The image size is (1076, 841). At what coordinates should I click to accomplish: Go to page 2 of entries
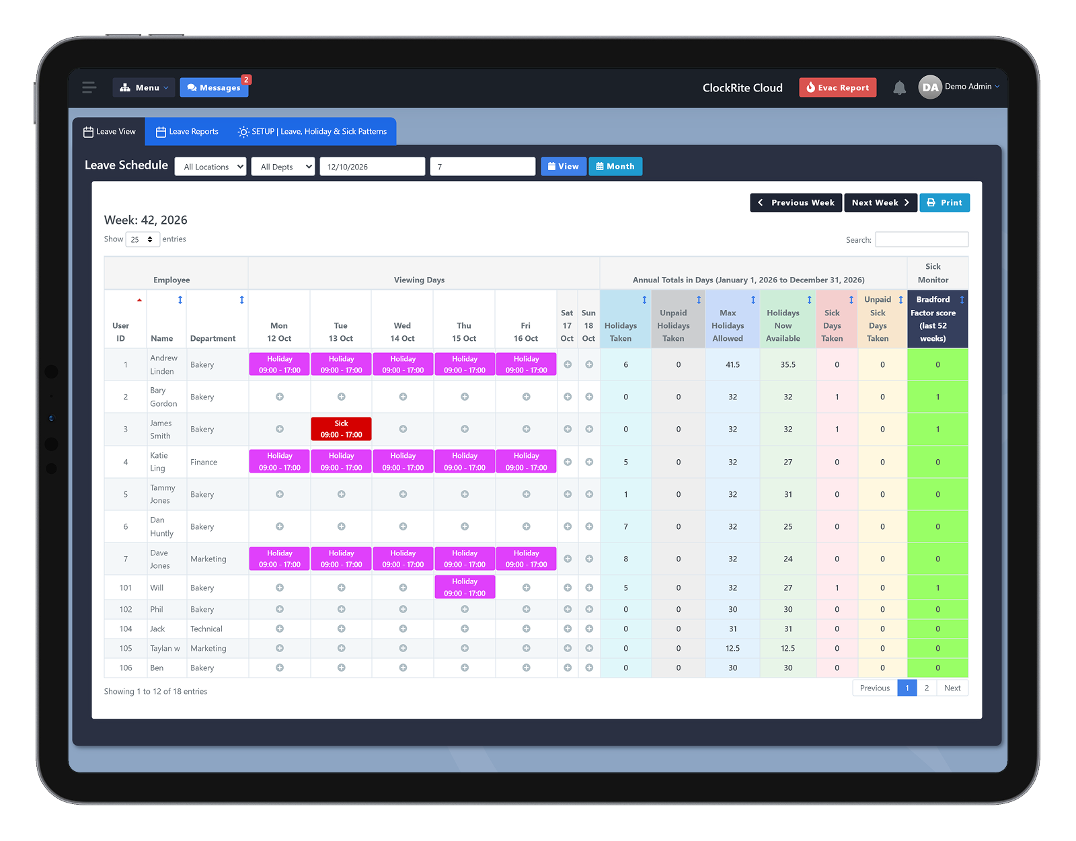point(927,688)
